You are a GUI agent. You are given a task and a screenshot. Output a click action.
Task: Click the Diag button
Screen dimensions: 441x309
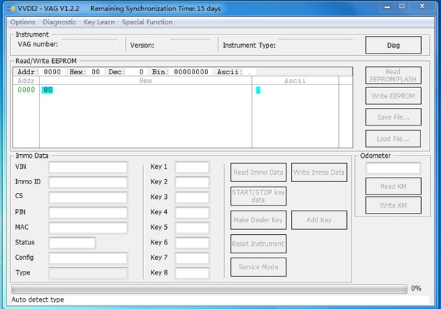tap(393, 45)
